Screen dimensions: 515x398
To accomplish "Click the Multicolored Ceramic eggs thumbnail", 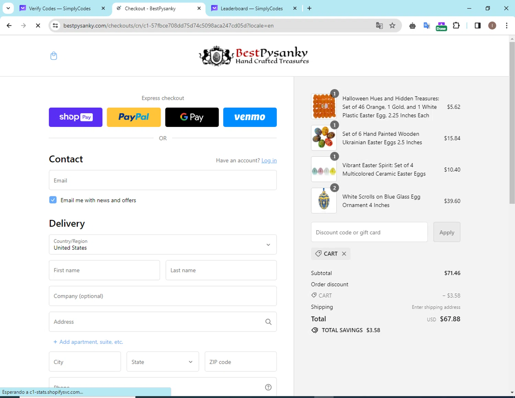I will (324, 169).
